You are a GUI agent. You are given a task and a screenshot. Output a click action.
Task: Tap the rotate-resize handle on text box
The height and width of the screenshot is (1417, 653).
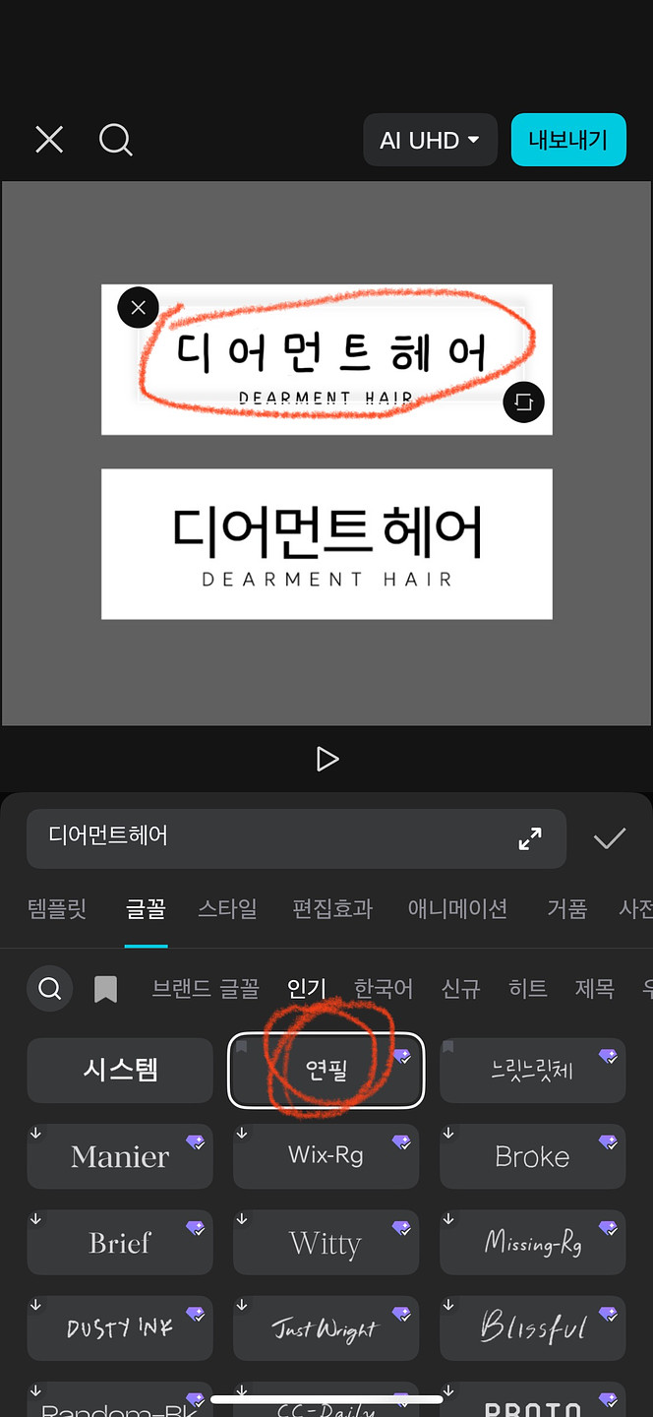click(523, 401)
